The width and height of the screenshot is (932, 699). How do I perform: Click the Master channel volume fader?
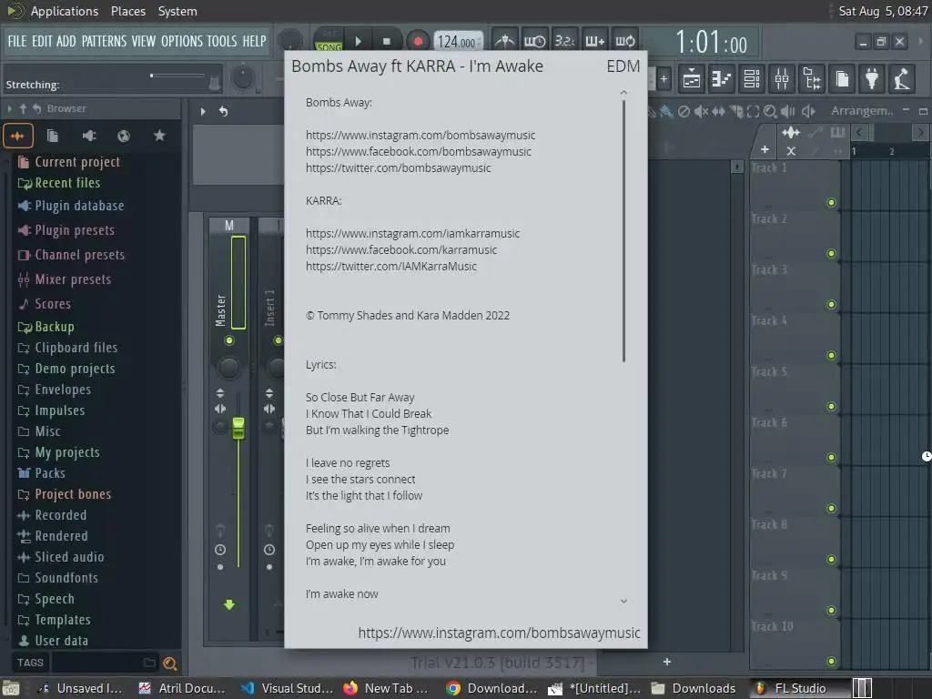(238, 428)
